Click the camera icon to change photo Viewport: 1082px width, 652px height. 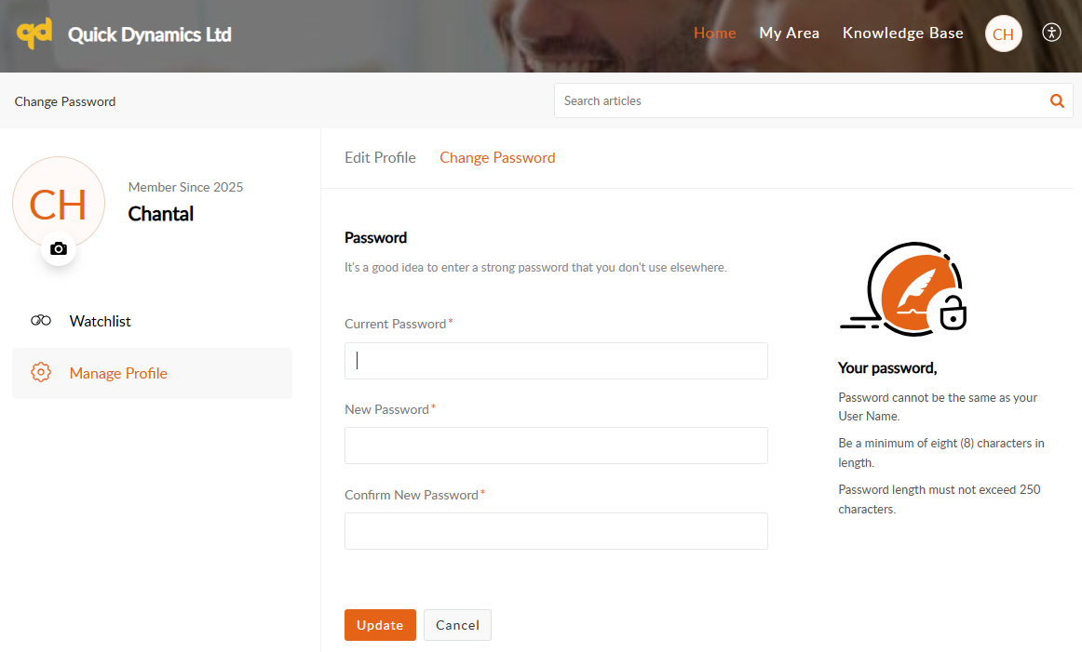pos(59,248)
